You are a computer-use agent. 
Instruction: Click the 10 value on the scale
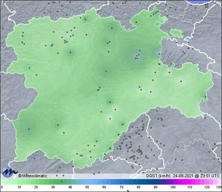(19, 187)
